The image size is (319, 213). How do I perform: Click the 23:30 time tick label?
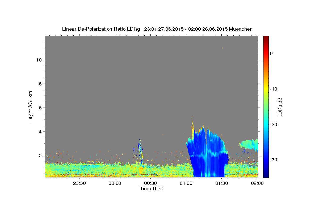(79, 183)
